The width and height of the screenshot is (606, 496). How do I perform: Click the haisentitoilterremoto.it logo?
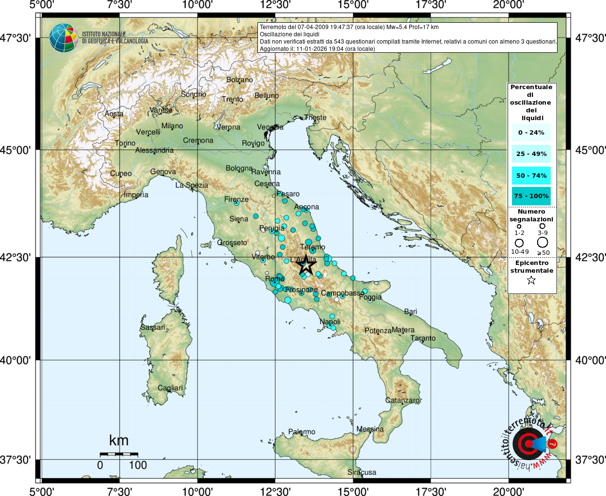[x=529, y=441]
